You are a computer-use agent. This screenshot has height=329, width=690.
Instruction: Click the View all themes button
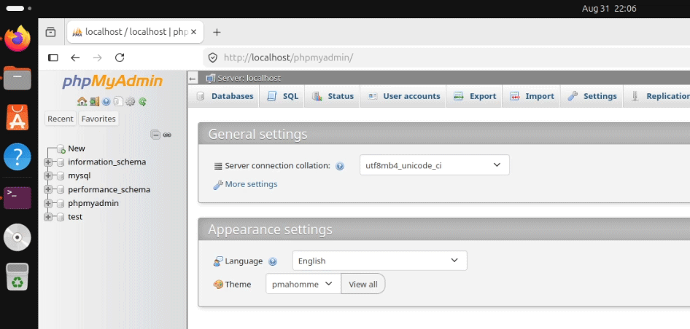pyautogui.click(x=363, y=284)
